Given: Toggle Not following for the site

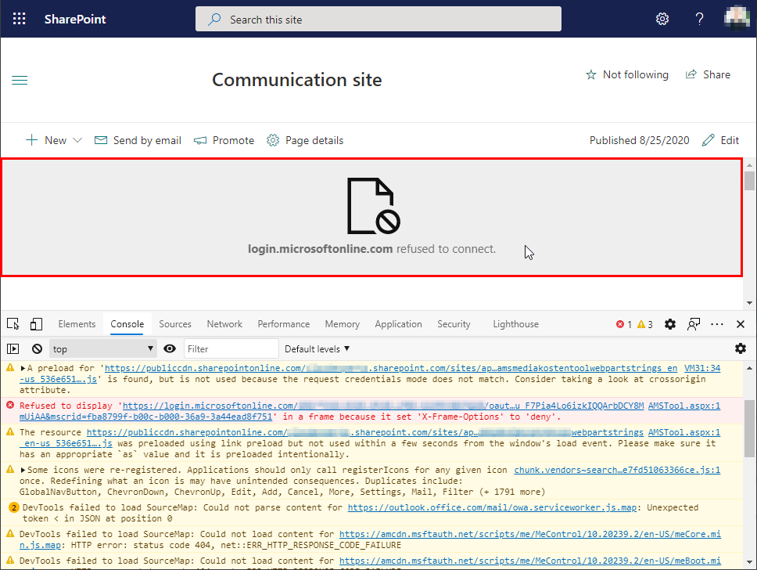Looking at the screenshot, I should [x=627, y=74].
